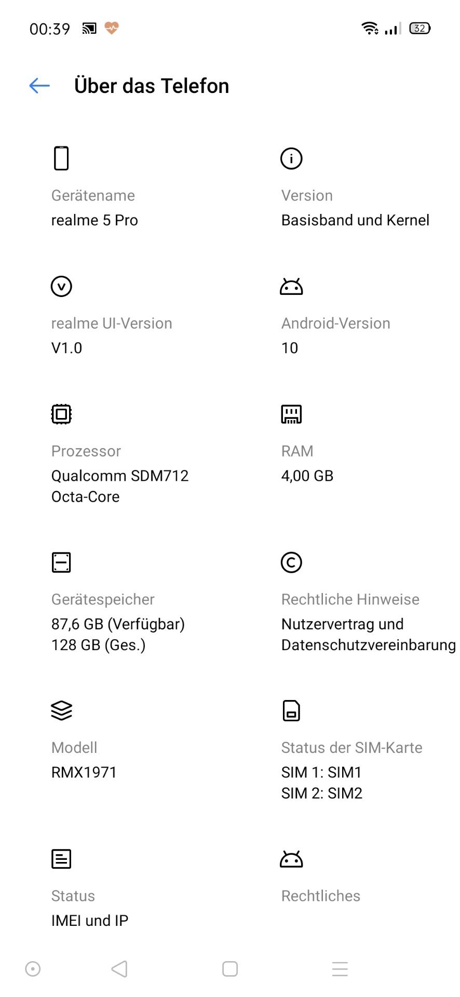Tap the SIM card icon

point(291,710)
